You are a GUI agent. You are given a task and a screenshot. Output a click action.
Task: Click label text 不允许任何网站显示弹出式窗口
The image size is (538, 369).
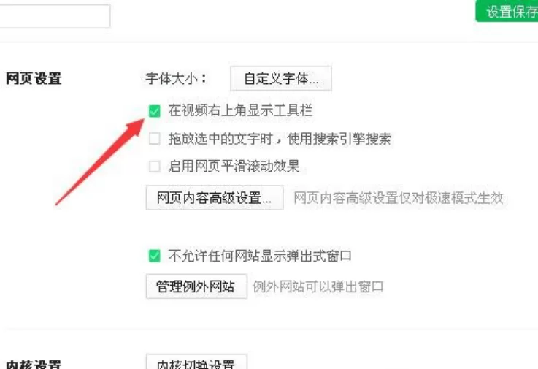pos(260,256)
